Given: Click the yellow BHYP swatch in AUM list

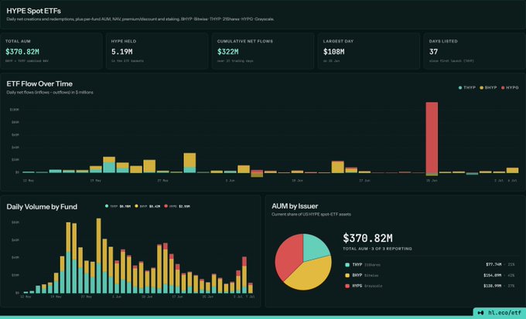Looking at the screenshot, I should tap(347, 276).
